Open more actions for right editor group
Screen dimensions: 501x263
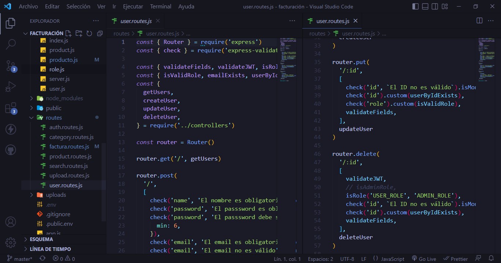(x=490, y=21)
